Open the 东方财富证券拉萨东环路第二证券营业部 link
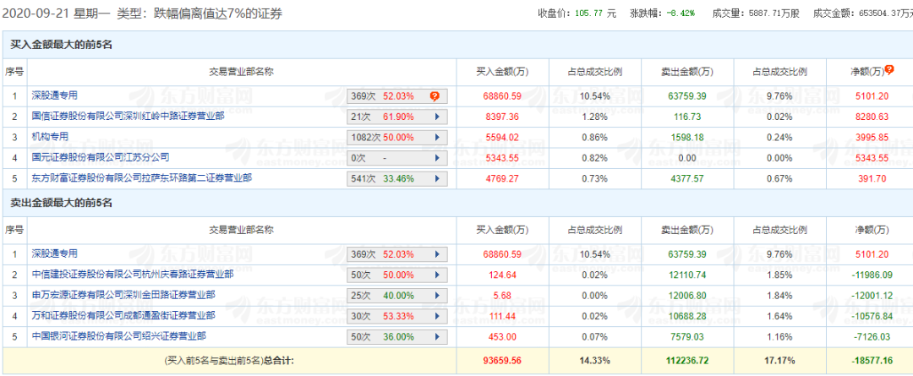Screen dimensions: 913x376 (x=141, y=177)
